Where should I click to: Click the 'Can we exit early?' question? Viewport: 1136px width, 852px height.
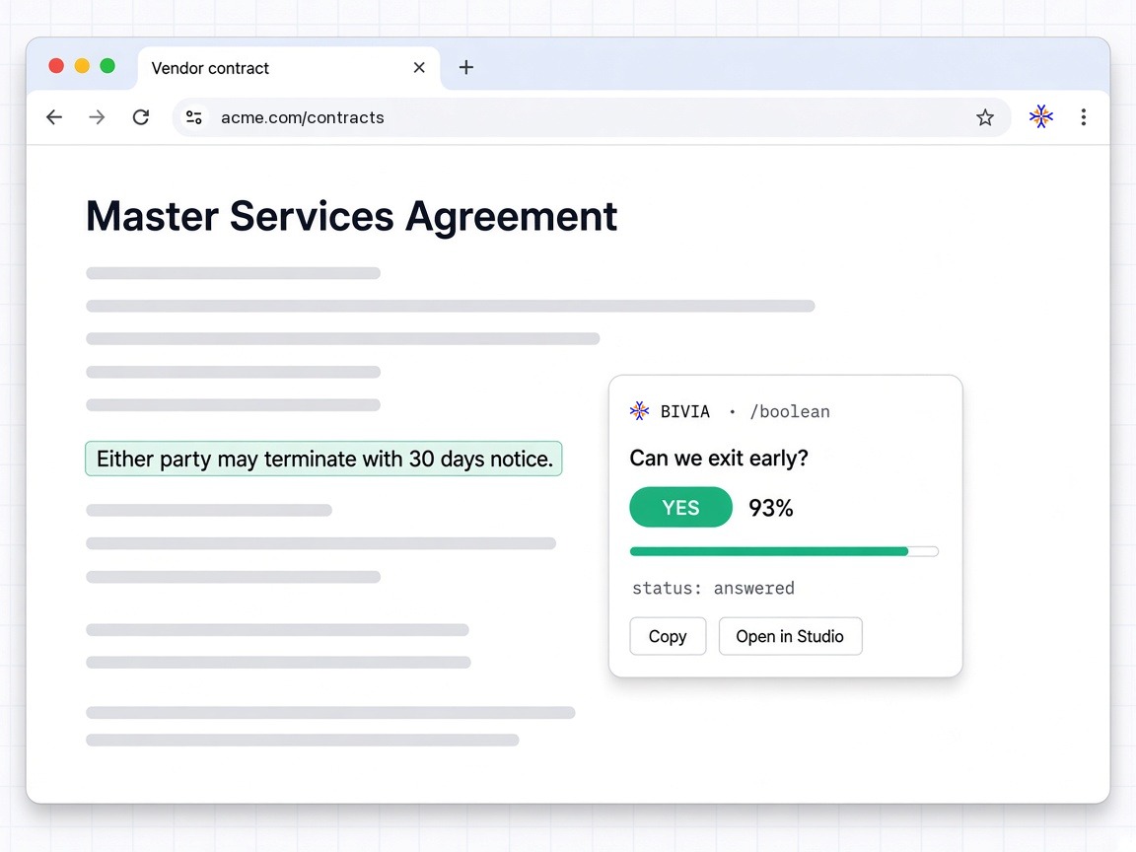pos(719,458)
